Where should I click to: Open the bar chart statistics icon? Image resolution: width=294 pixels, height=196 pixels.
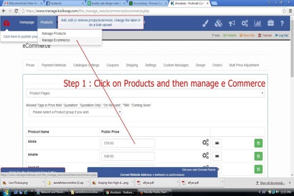(x=258, y=23)
